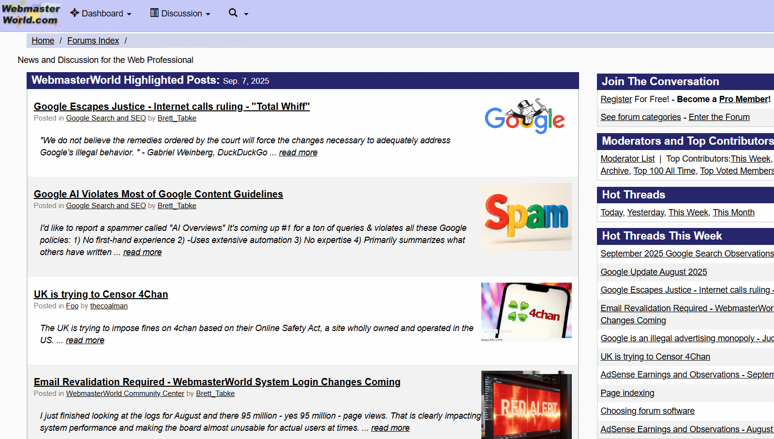Read more of the 4chan Online Safety Act post
774x439 pixels.
pos(85,340)
